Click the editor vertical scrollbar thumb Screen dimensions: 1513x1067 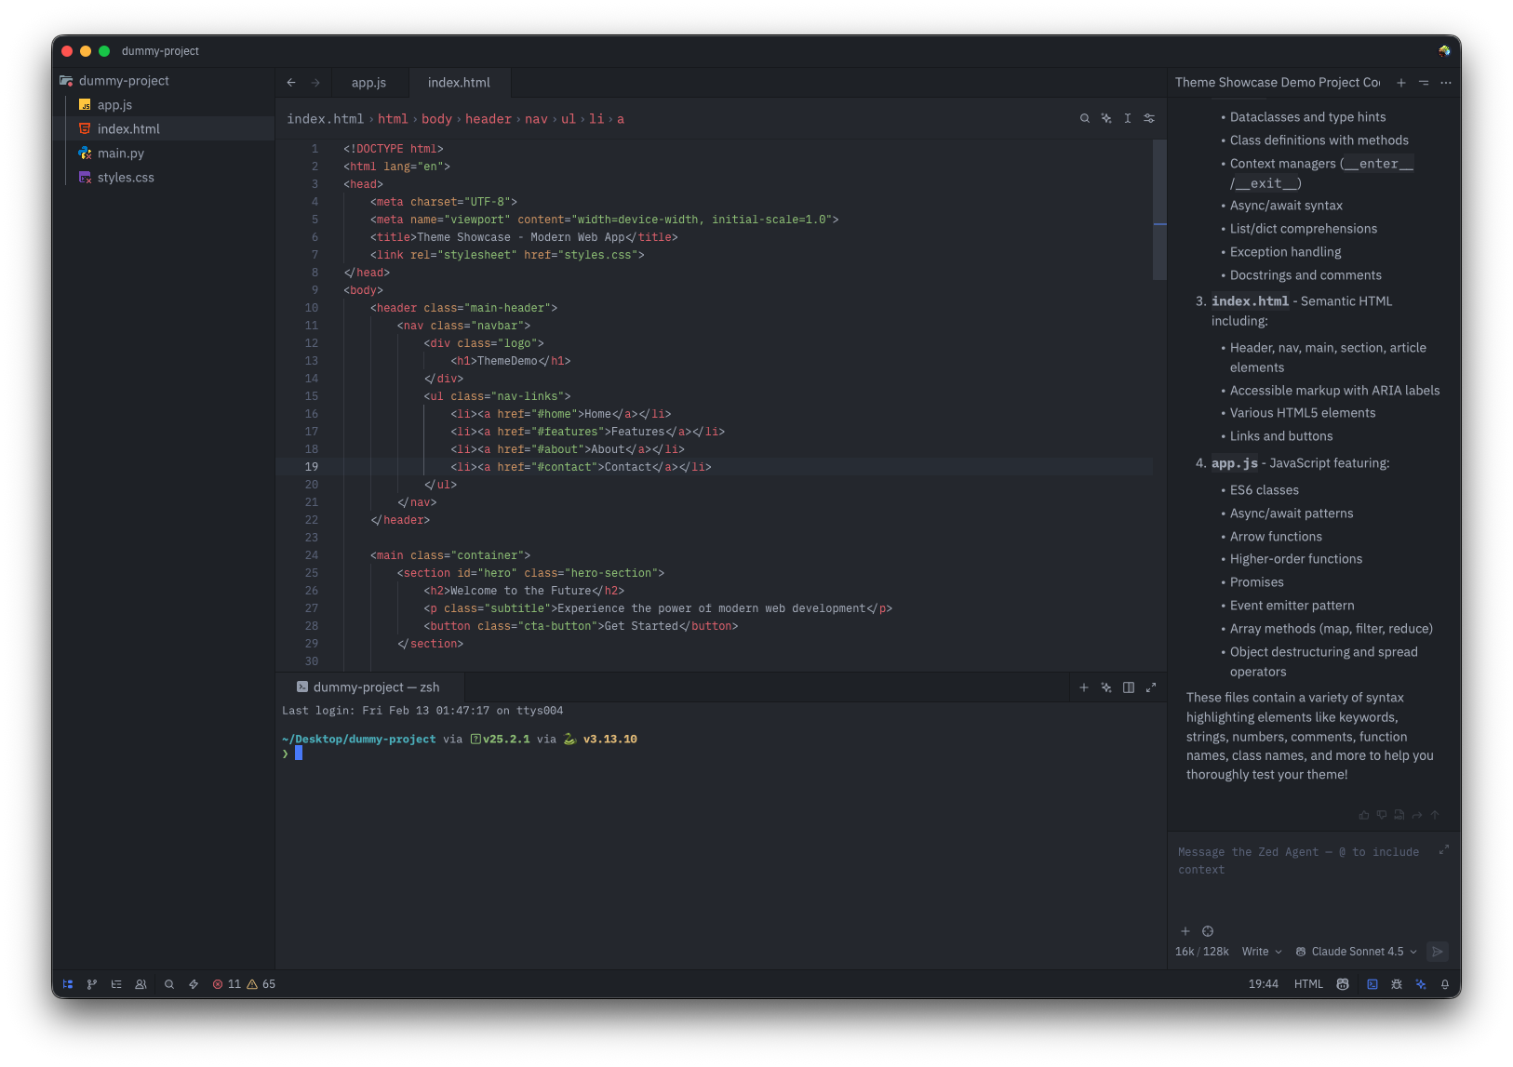(x=1159, y=209)
